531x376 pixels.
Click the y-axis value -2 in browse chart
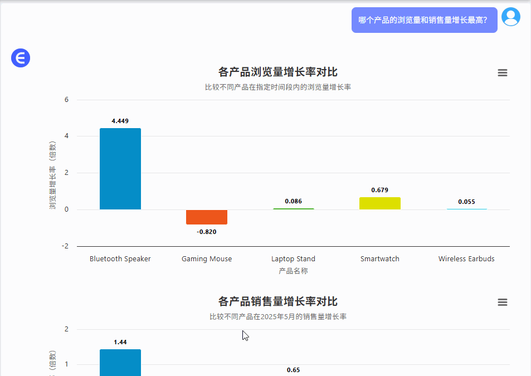coord(65,246)
